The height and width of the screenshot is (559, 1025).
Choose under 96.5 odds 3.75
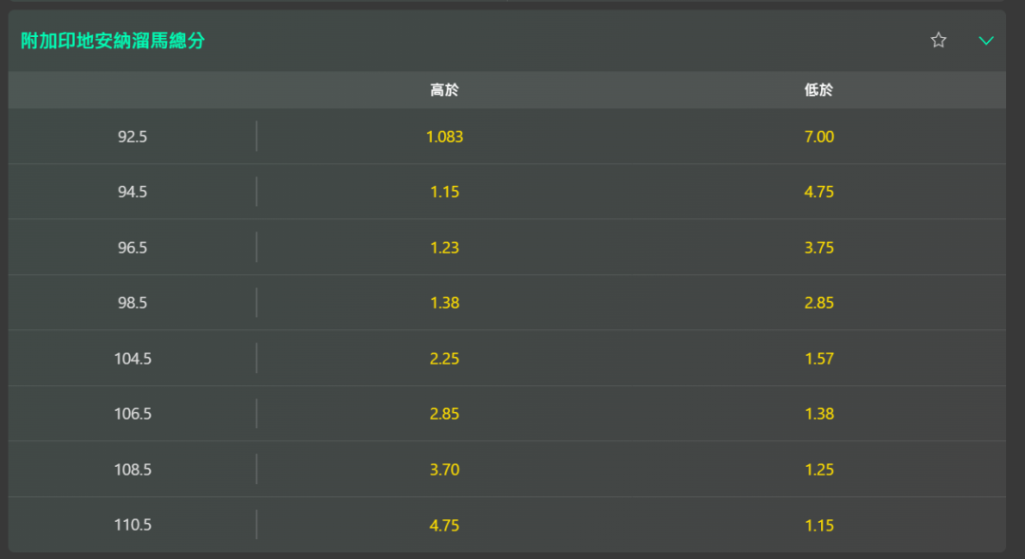(818, 248)
